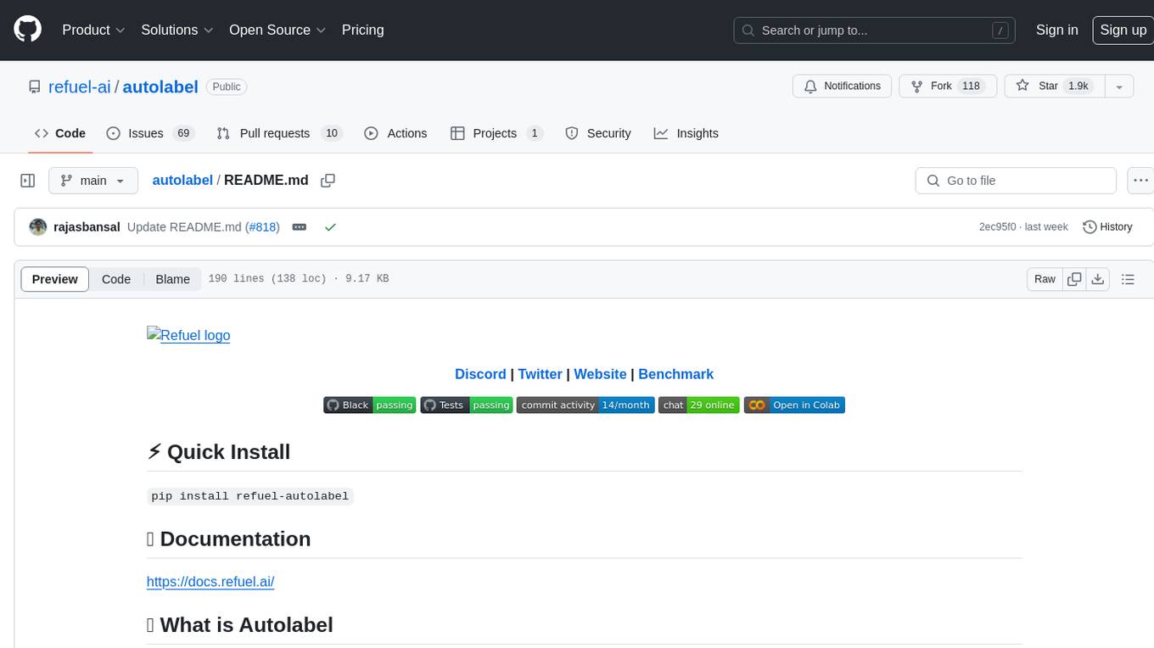Open the refuel-ai owner page
1154x648 pixels.
[x=80, y=87]
